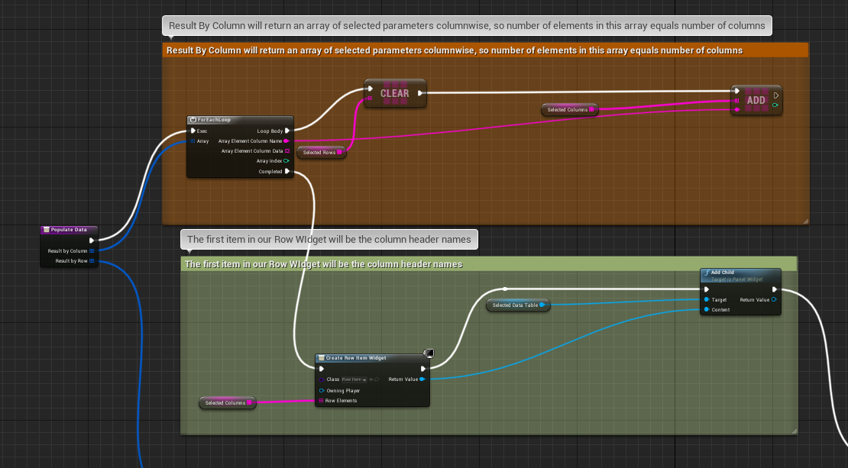
Task: Select the Selected Rows variable node
Action: click(x=321, y=153)
